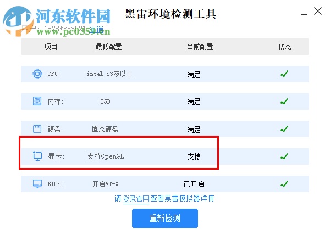Click the 最低配置 column header

click(108, 46)
